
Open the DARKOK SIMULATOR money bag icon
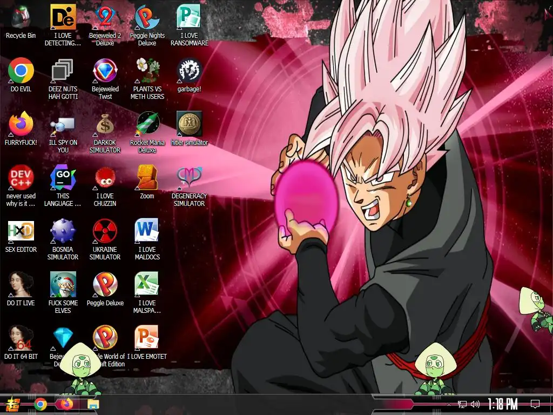[105, 133]
